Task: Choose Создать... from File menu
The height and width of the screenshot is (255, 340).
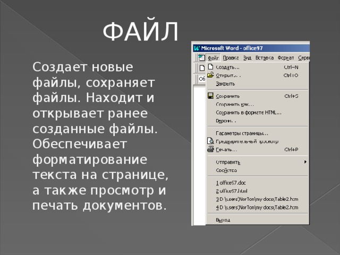Action: 257,67
